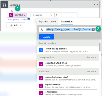
Task: Select Format data by examples
Action: [x=68, y=50]
